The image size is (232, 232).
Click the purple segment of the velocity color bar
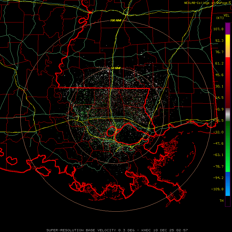click(228, 29)
